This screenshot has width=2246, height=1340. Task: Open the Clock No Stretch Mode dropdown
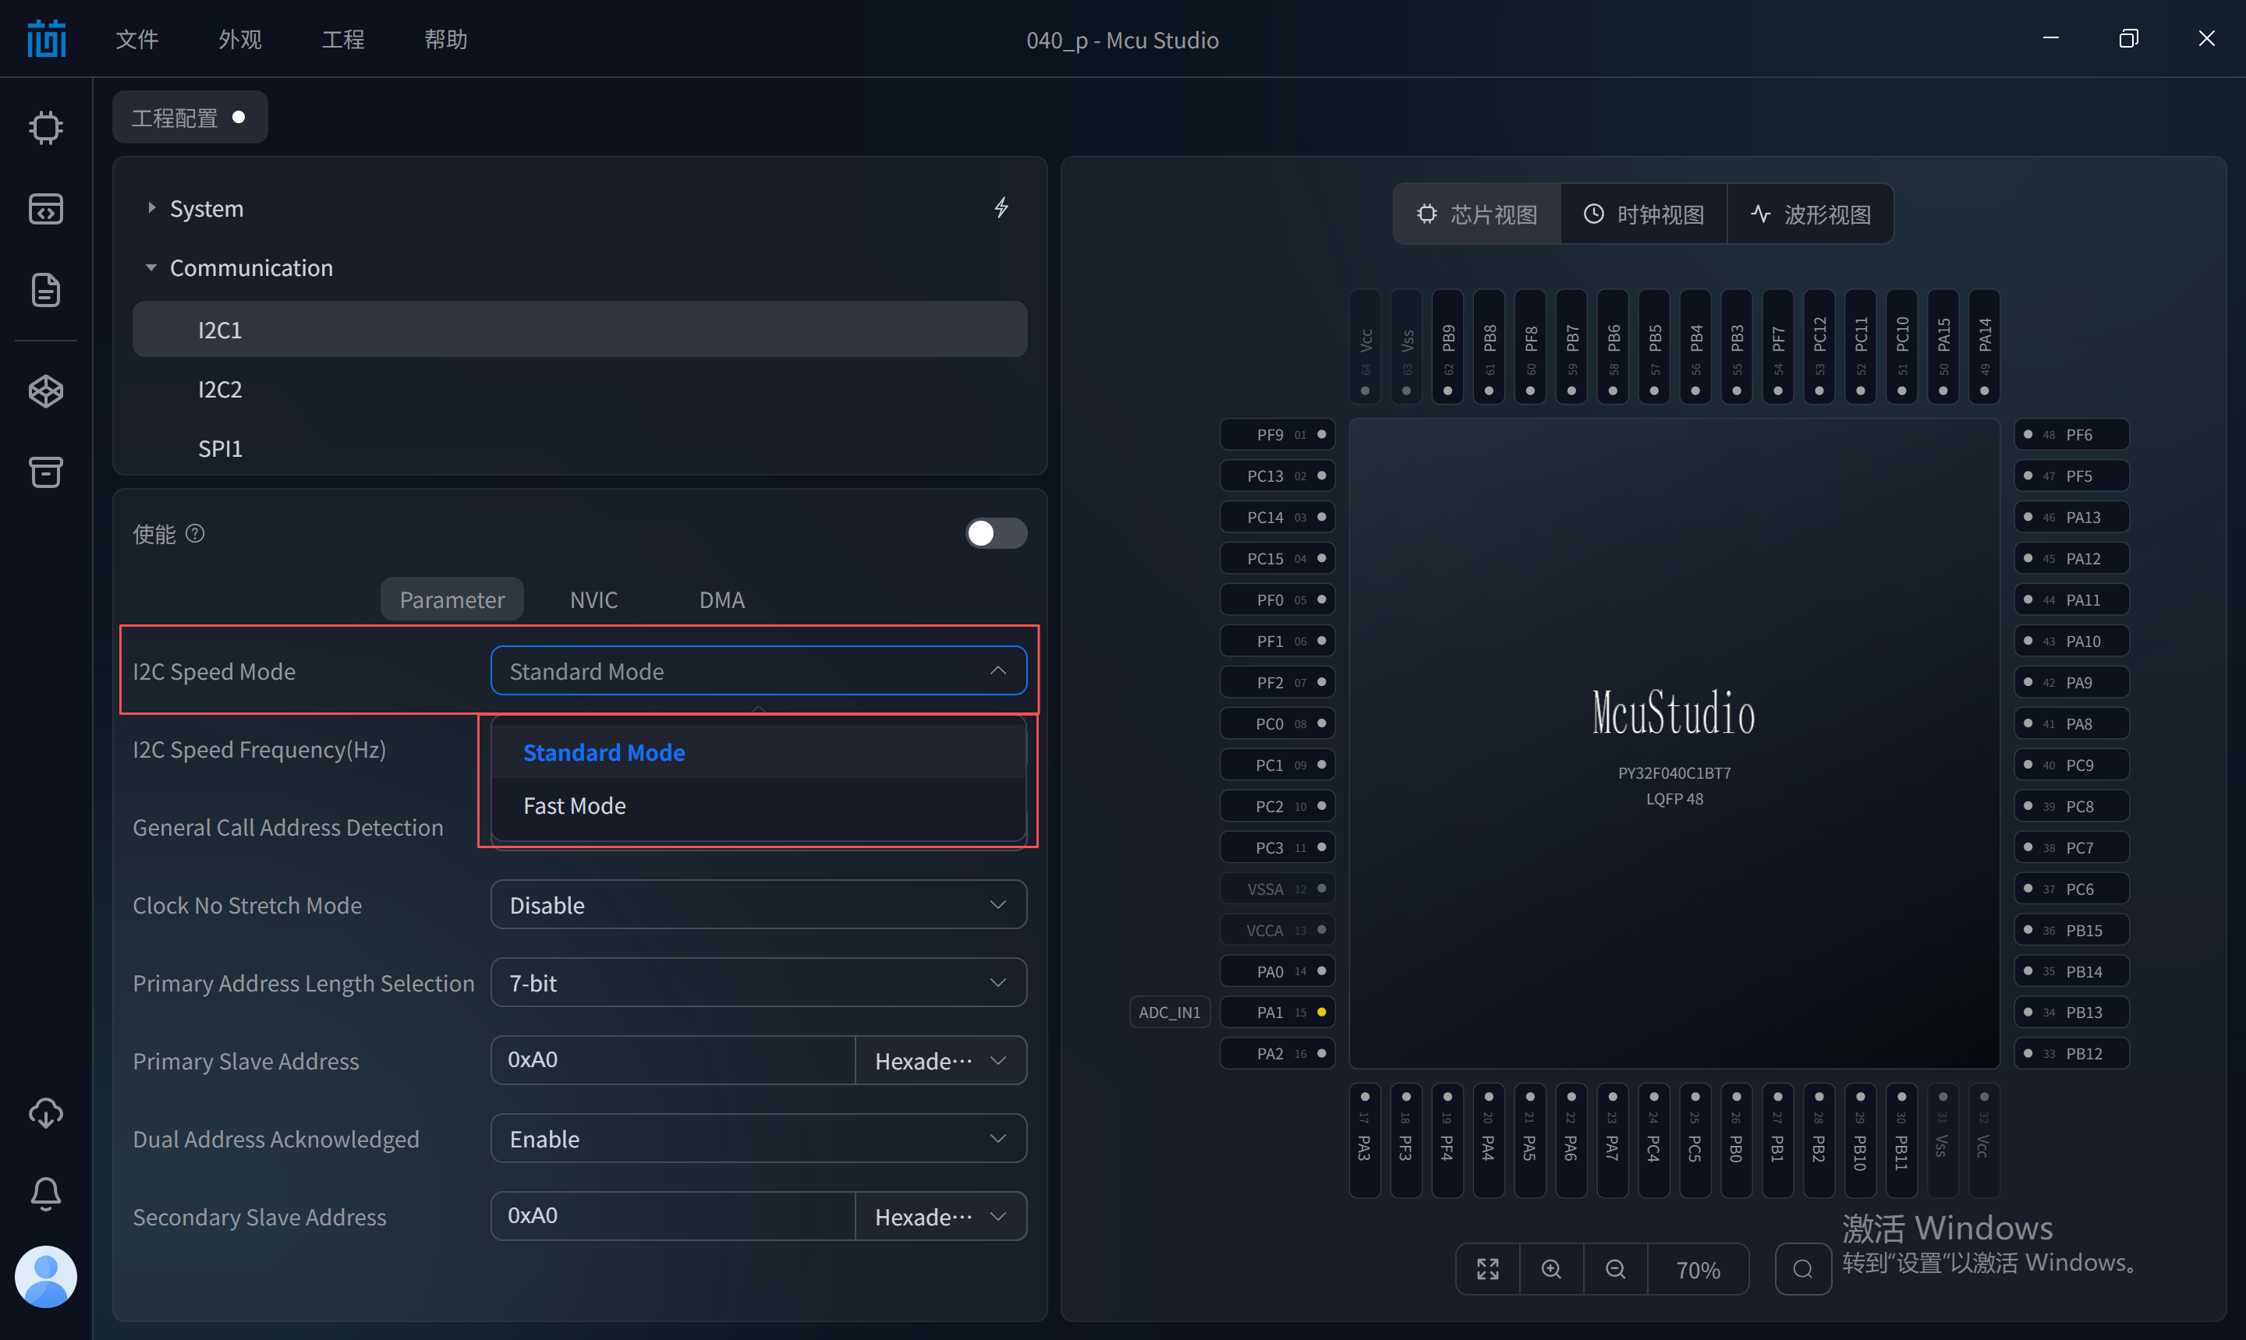[758, 905]
